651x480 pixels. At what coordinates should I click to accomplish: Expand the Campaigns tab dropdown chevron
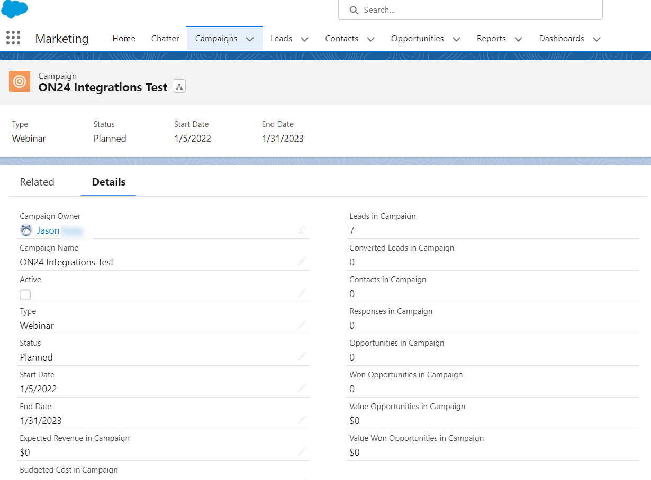point(250,39)
